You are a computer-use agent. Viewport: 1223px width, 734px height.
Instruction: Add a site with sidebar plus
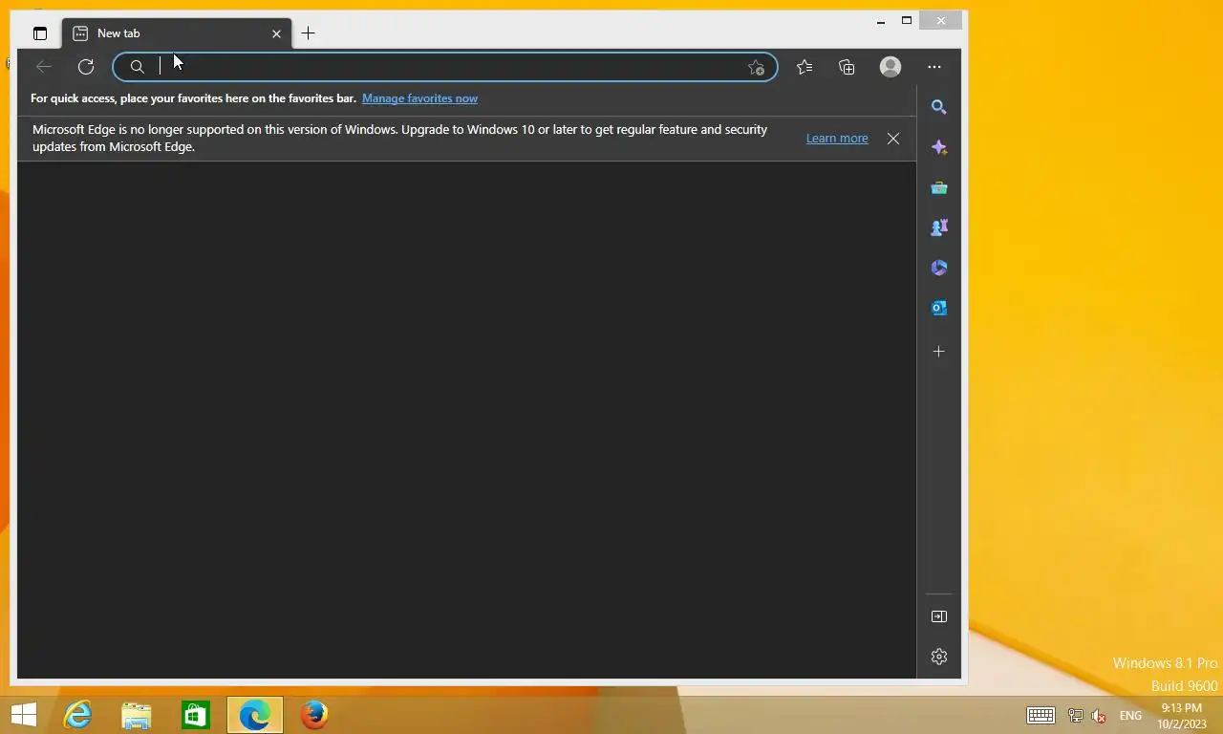click(939, 352)
